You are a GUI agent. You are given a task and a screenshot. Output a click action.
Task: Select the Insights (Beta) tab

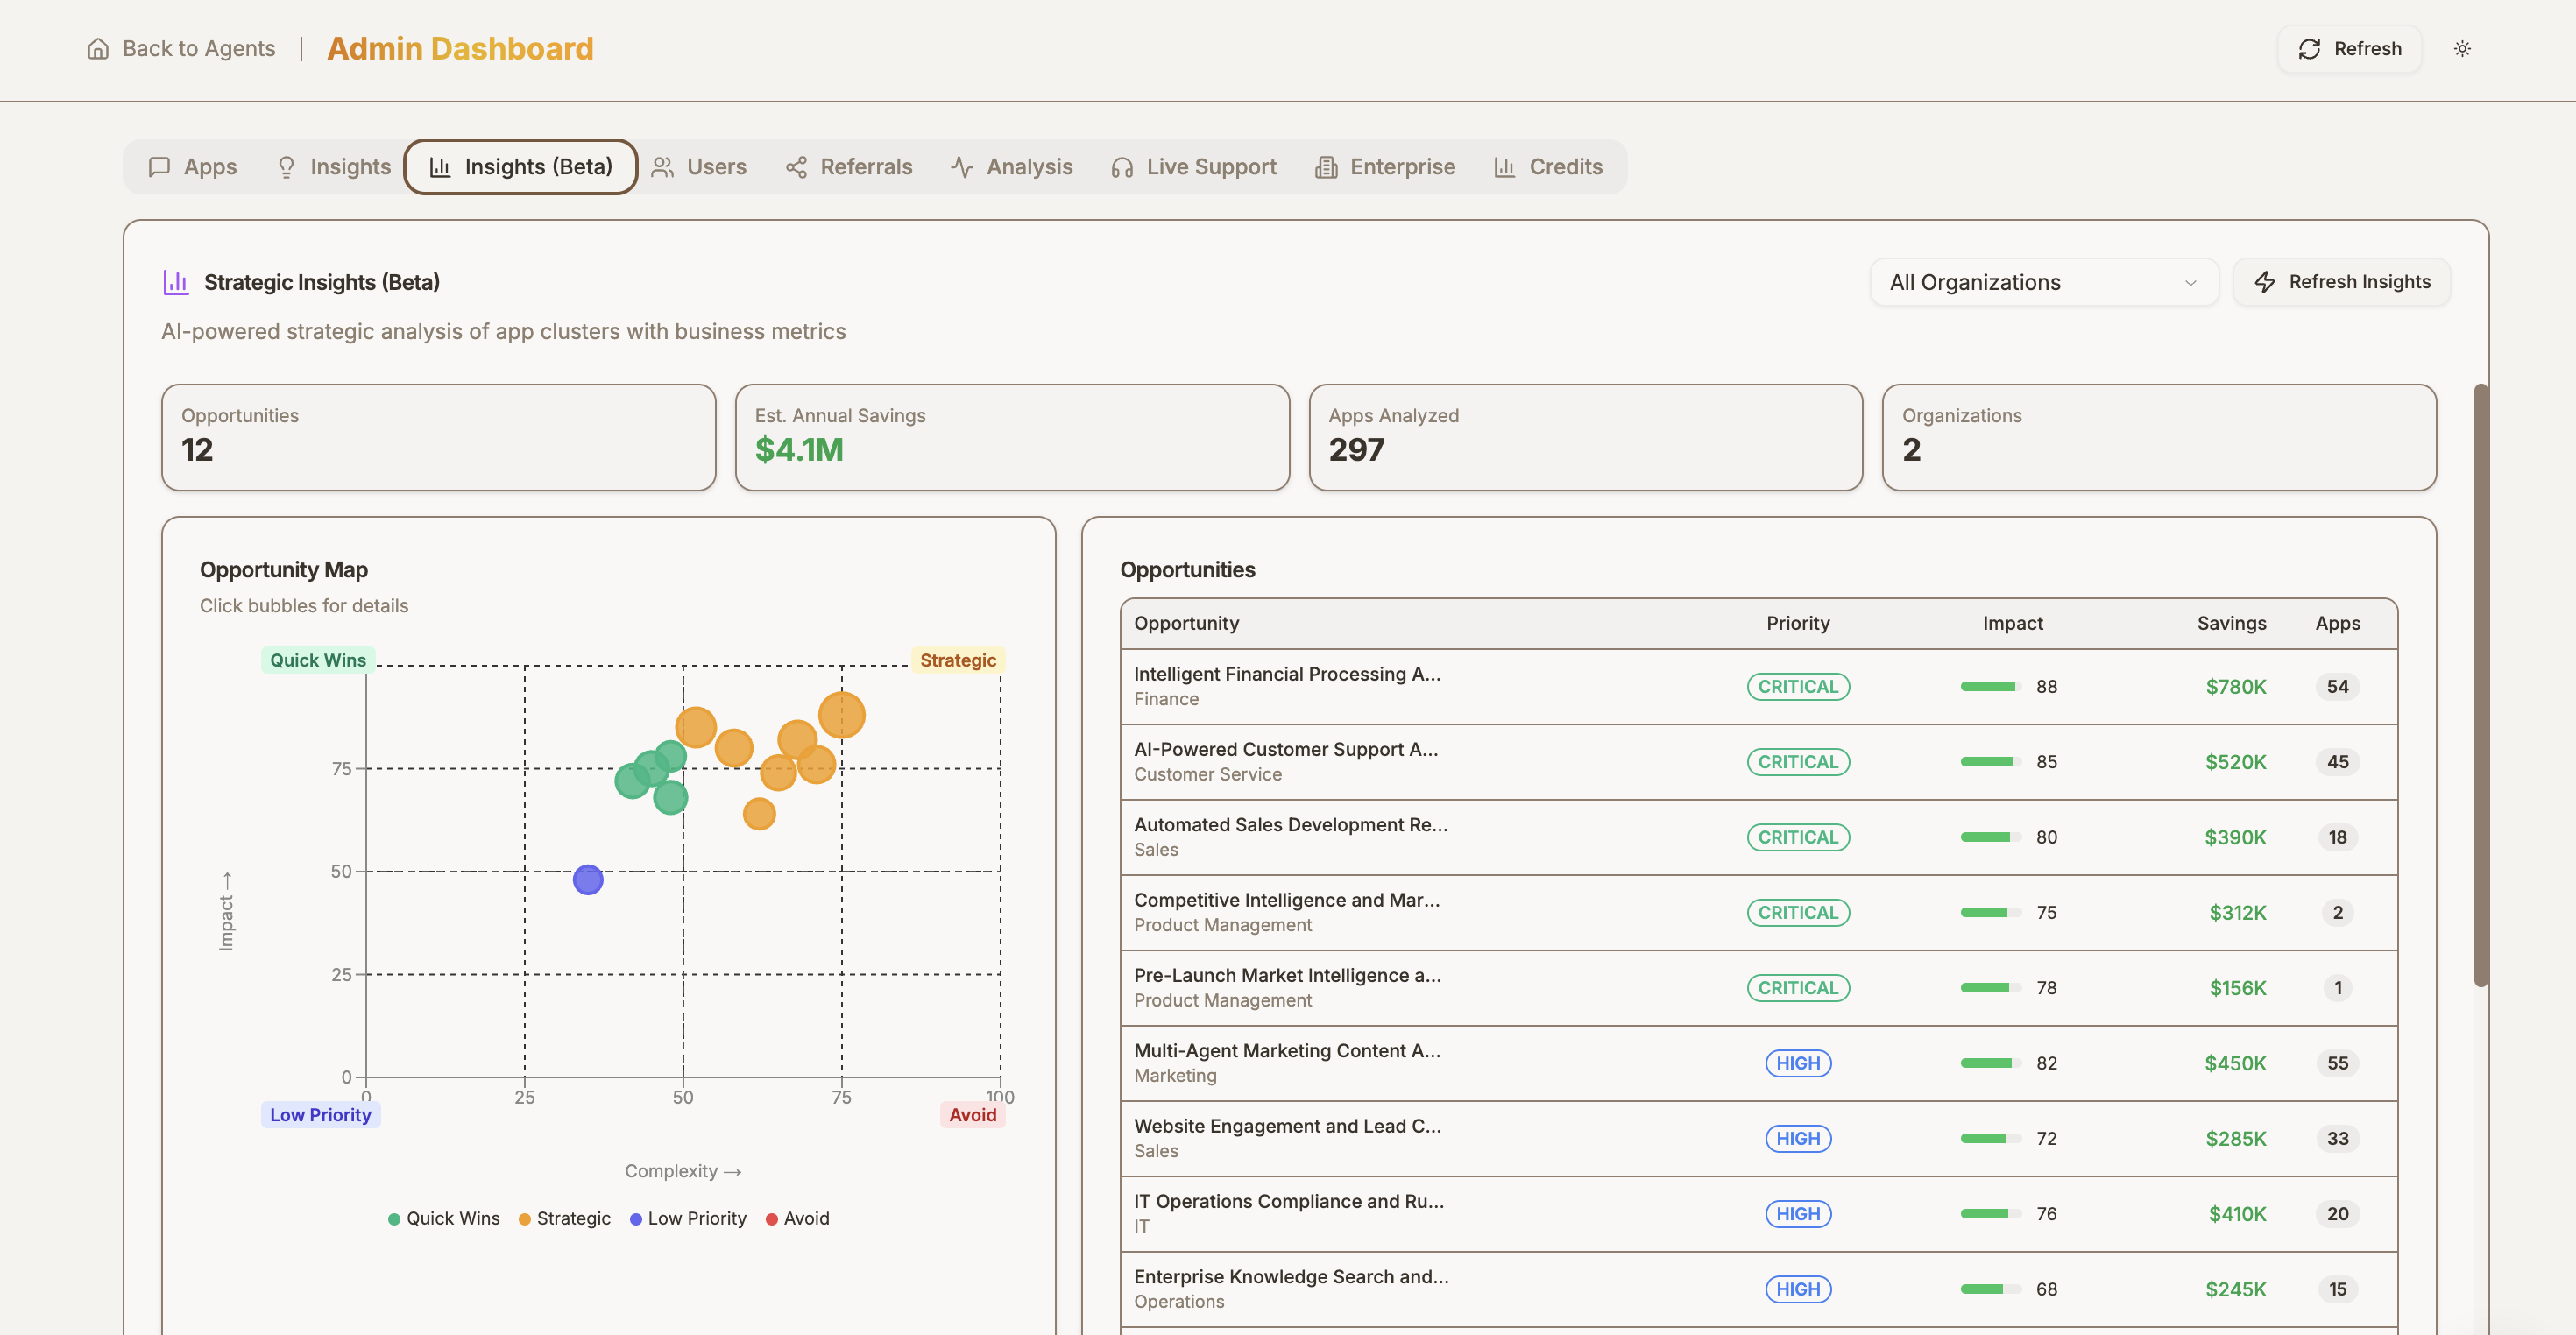click(520, 167)
